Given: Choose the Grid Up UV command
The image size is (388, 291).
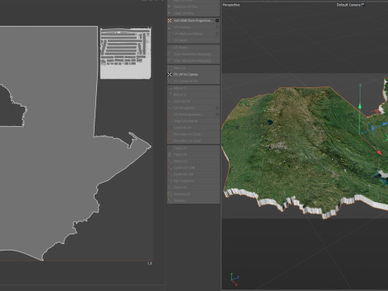Looking at the screenshot, I should point(193,101).
